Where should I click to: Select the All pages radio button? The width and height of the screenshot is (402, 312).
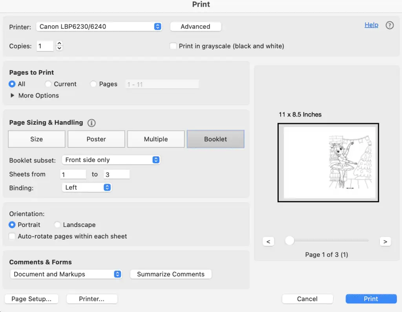coord(12,84)
